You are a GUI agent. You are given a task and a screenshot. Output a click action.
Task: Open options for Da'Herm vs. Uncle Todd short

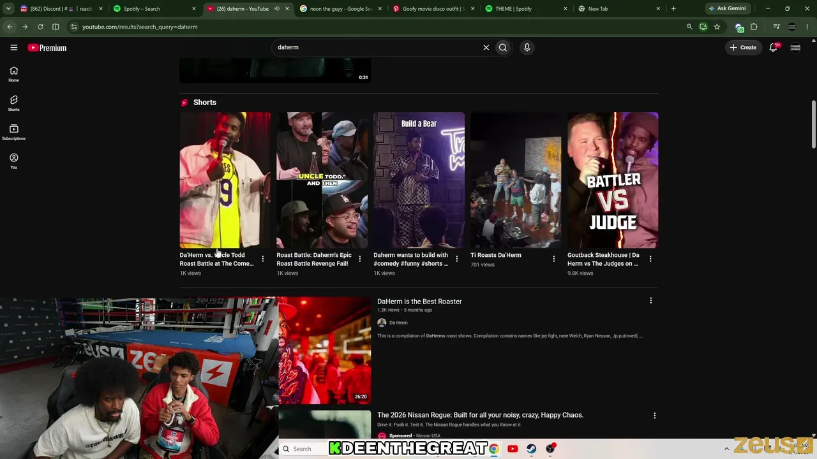coord(262,259)
